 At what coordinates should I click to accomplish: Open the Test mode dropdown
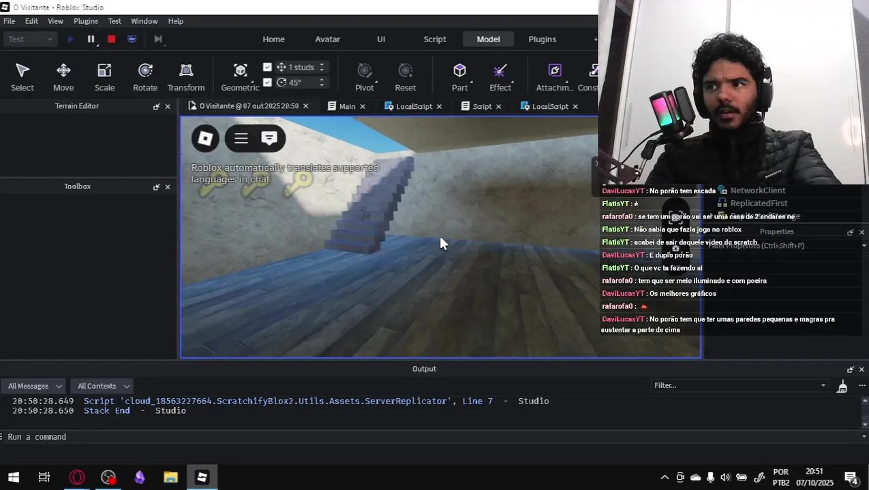[x=30, y=39]
